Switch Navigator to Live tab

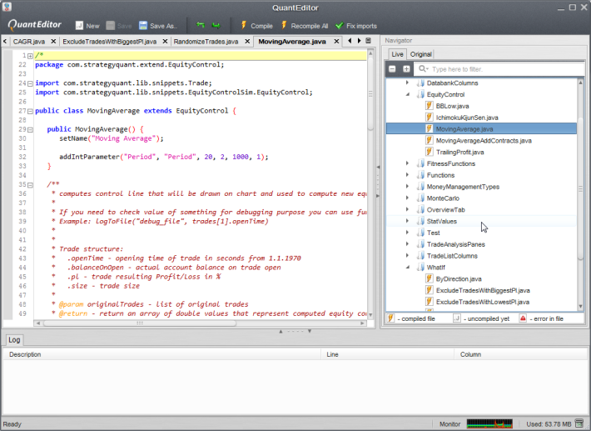[397, 54]
